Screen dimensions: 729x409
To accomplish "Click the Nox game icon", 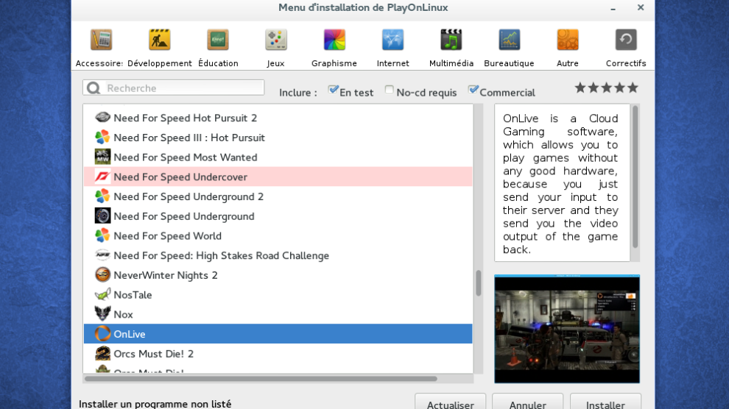I will click(x=102, y=314).
